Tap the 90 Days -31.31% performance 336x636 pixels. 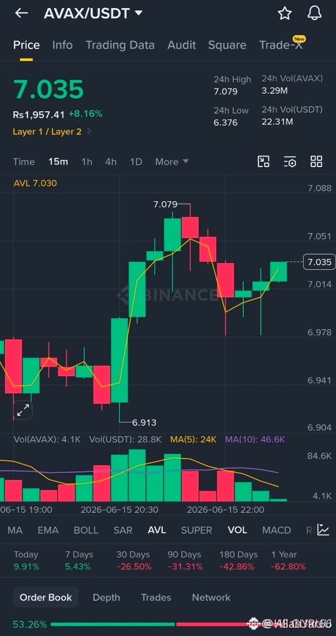click(x=185, y=561)
